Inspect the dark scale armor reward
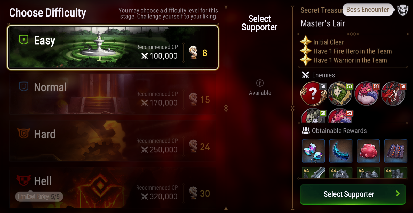The width and height of the screenshot is (413, 213). pos(396,151)
